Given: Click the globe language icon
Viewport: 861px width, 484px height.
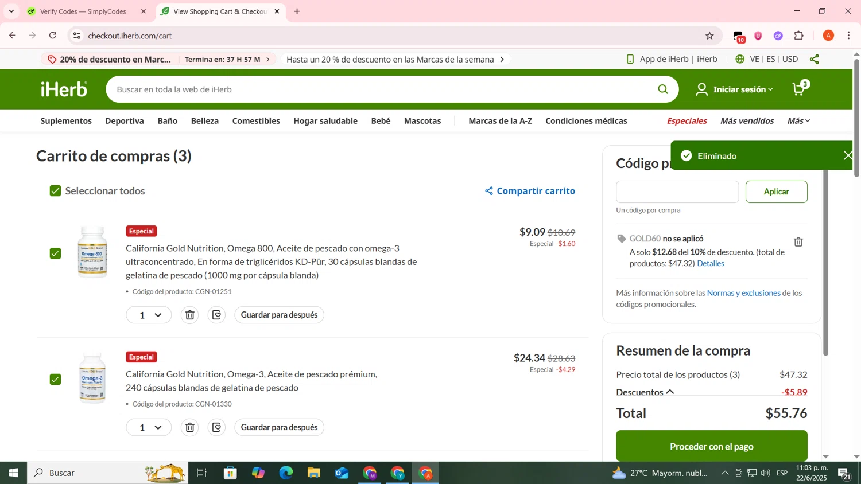Looking at the screenshot, I should tap(740, 59).
